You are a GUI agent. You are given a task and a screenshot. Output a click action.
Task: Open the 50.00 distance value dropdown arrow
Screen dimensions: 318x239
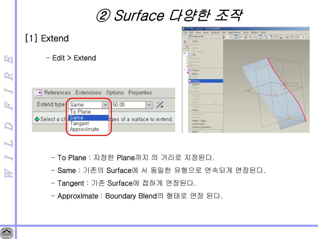[149, 105]
